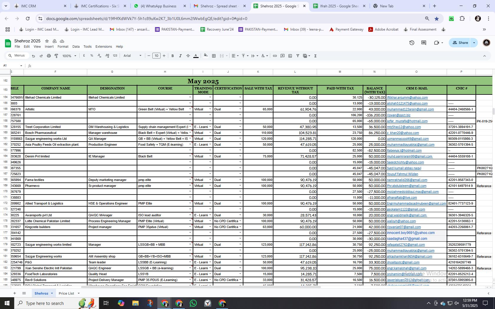This screenshot has width=495, height=309.
Task: Decrease font size with minus button
Action: 149,56
